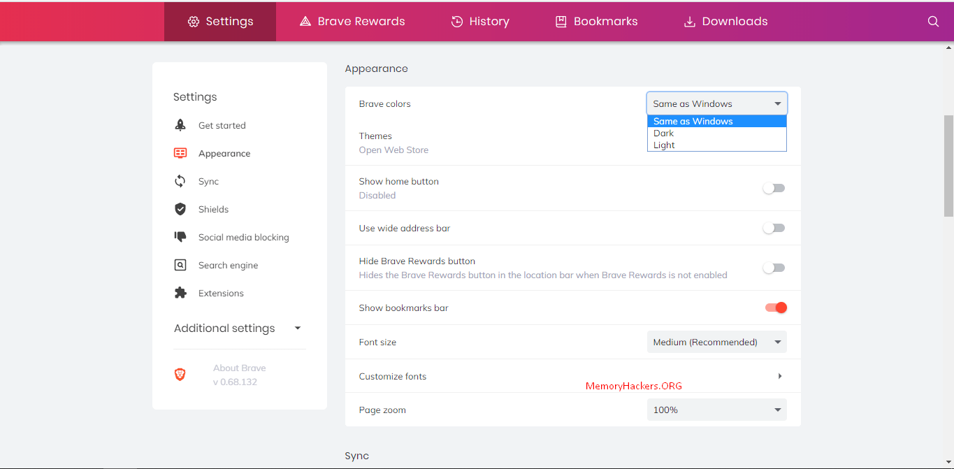
Task: Select Appearance in settings sidebar
Action: [x=224, y=154]
